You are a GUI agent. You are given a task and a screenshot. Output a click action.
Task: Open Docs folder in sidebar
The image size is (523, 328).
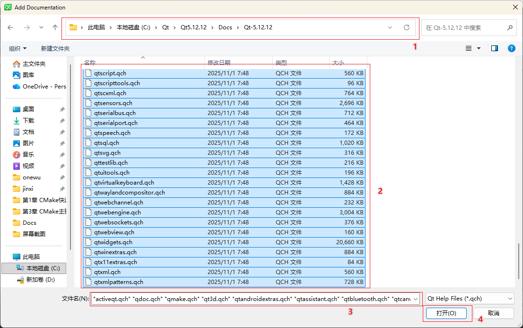(29, 223)
